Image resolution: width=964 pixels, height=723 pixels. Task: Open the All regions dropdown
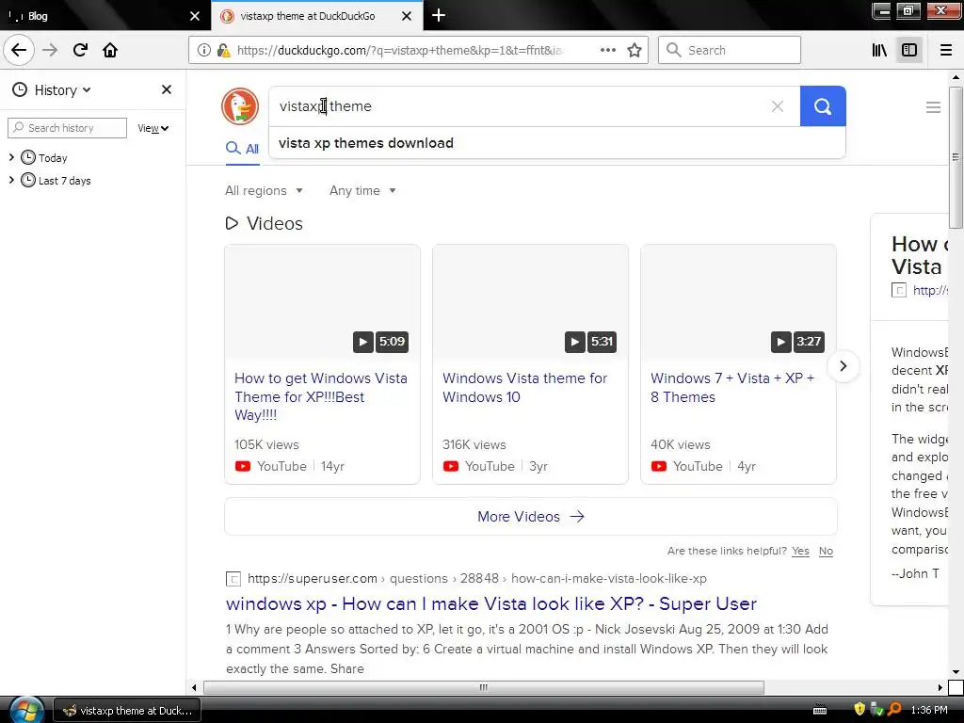tap(264, 190)
